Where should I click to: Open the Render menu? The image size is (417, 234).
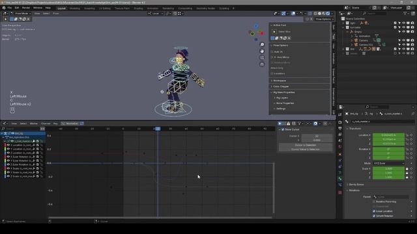[26, 8]
